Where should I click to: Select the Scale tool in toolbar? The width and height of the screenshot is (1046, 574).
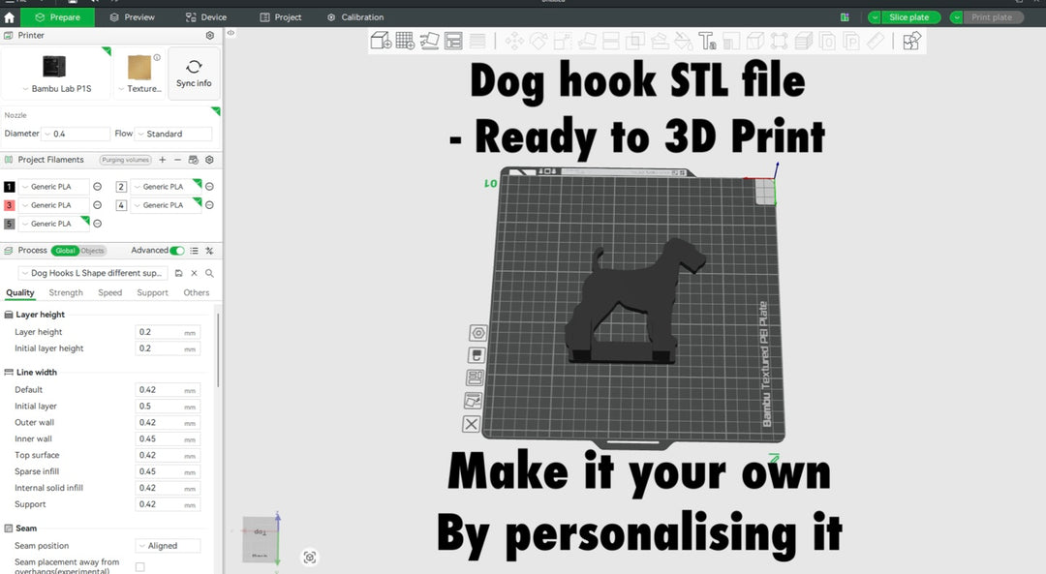563,42
